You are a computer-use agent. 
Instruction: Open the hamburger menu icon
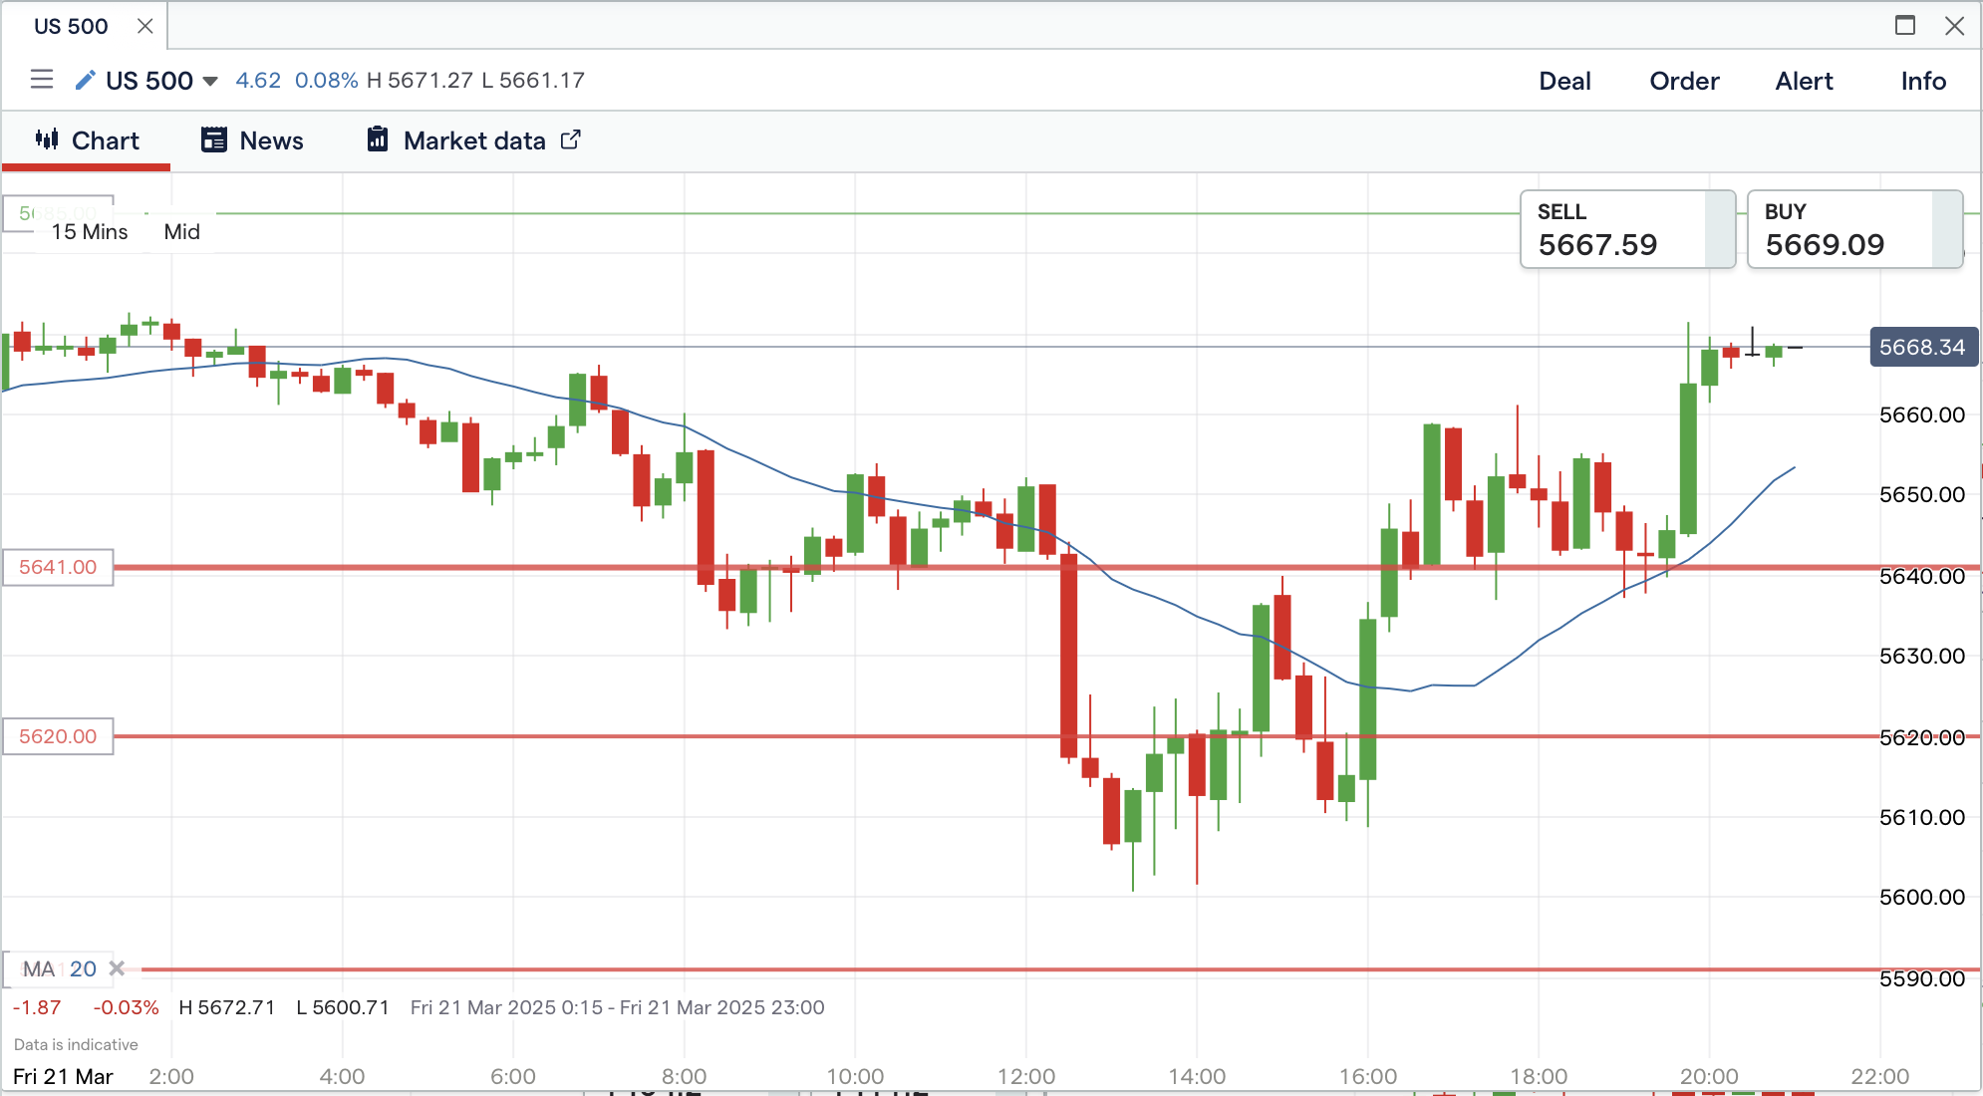pos(41,80)
